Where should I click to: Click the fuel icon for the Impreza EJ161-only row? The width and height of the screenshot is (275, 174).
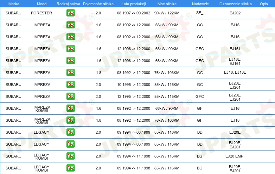pyautogui.click(x=70, y=49)
